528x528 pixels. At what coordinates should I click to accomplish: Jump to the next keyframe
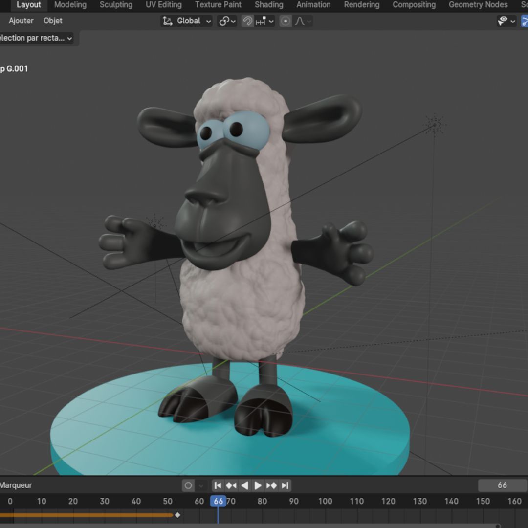[271, 485]
